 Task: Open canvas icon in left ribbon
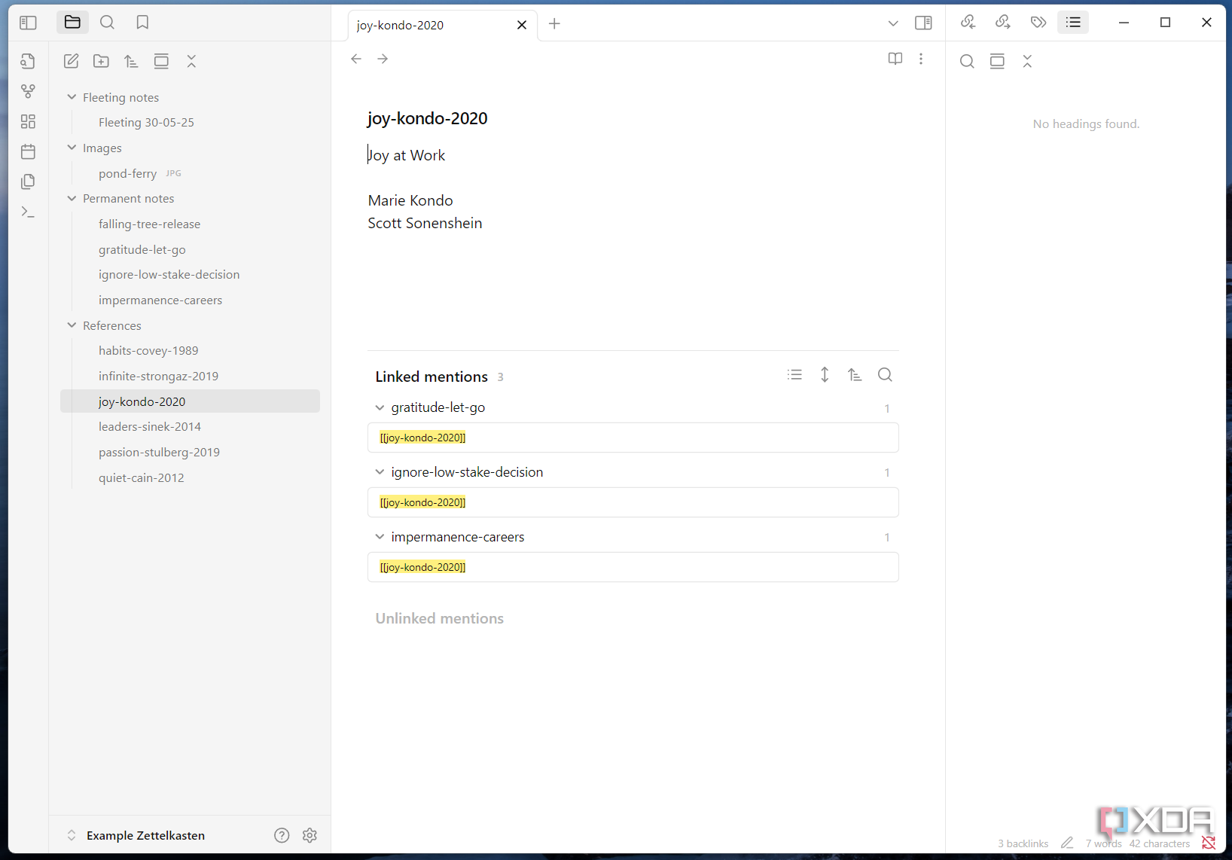tap(28, 121)
